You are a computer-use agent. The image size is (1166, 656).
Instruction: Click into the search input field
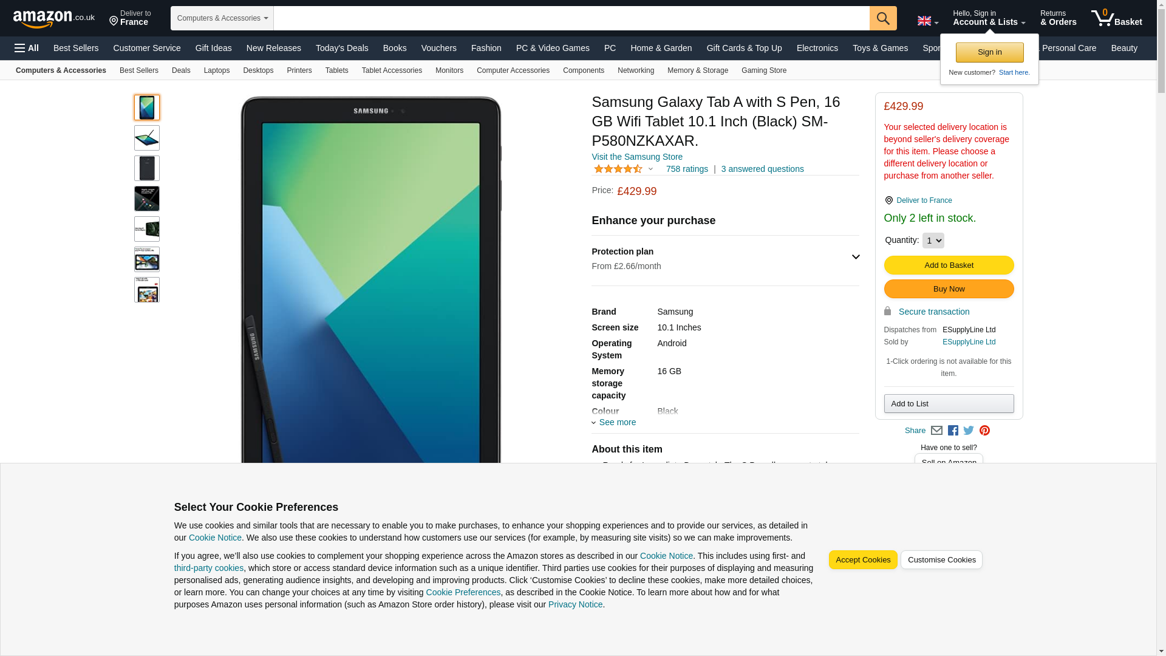[571, 18]
